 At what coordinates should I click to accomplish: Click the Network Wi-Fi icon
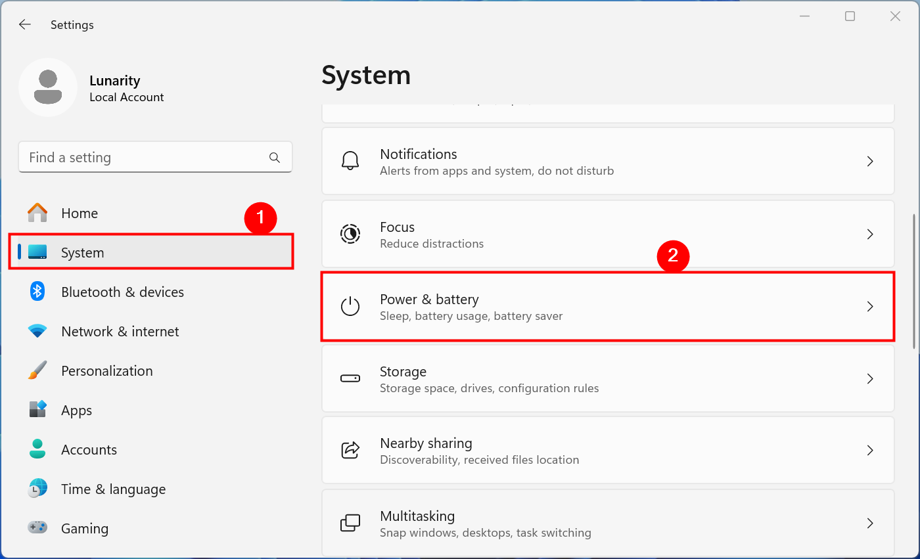coord(37,331)
